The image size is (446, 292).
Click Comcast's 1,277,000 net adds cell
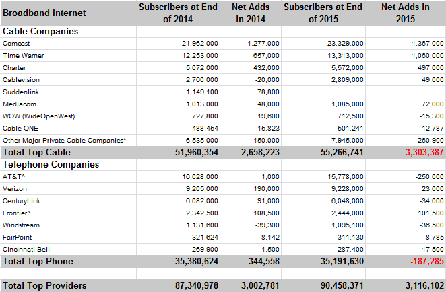[263, 44]
